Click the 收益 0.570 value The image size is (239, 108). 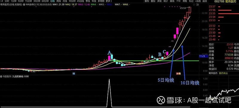[x=230, y=69]
